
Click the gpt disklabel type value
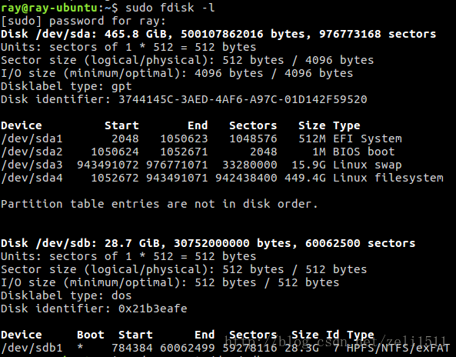click(121, 87)
